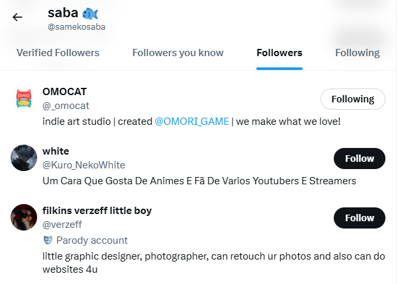Click the back arrow icon
The width and height of the screenshot is (398, 284).
(x=17, y=17)
